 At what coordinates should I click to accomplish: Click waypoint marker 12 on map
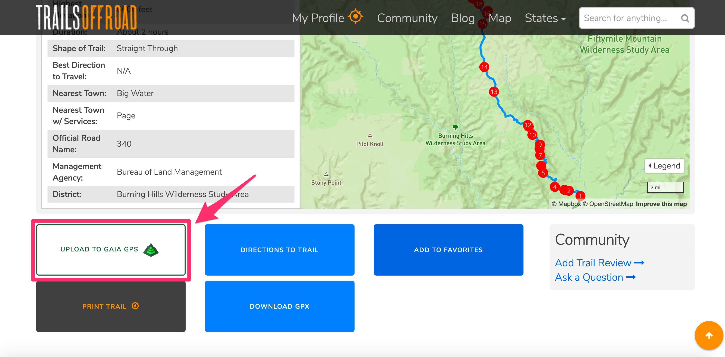coord(527,125)
